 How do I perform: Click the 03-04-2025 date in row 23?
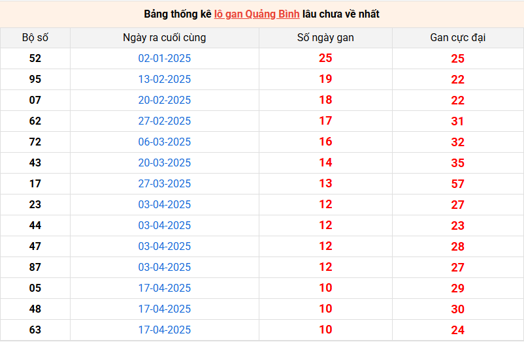tap(165, 205)
